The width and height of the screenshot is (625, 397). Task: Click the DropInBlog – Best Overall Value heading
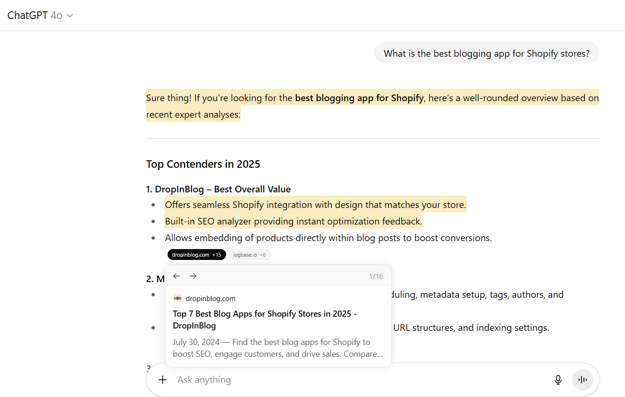pos(218,189)
